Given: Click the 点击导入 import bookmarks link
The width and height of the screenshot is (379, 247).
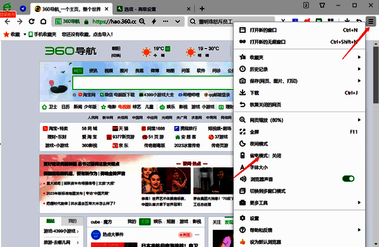Looking at the screenshot, I should [x=103, y=35].
